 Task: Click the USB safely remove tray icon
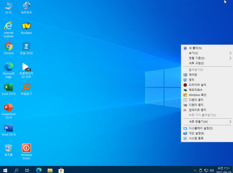(x=201, y=170)
